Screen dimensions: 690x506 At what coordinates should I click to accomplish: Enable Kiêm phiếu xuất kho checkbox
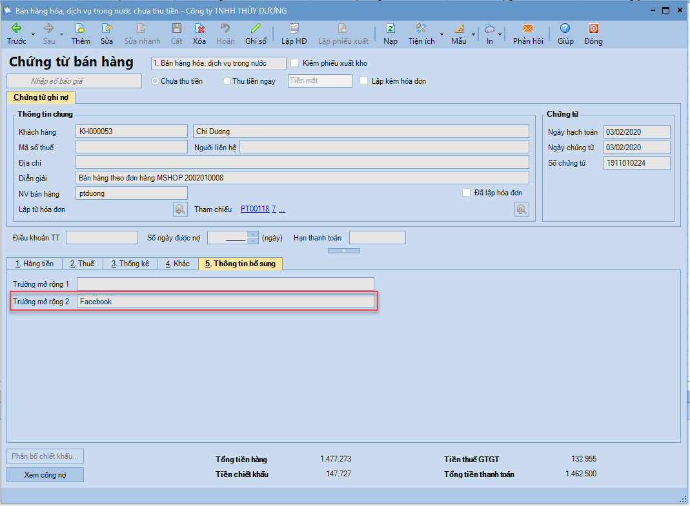(296, 63)
